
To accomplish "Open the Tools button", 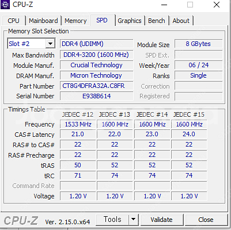I will pos(112,220).
